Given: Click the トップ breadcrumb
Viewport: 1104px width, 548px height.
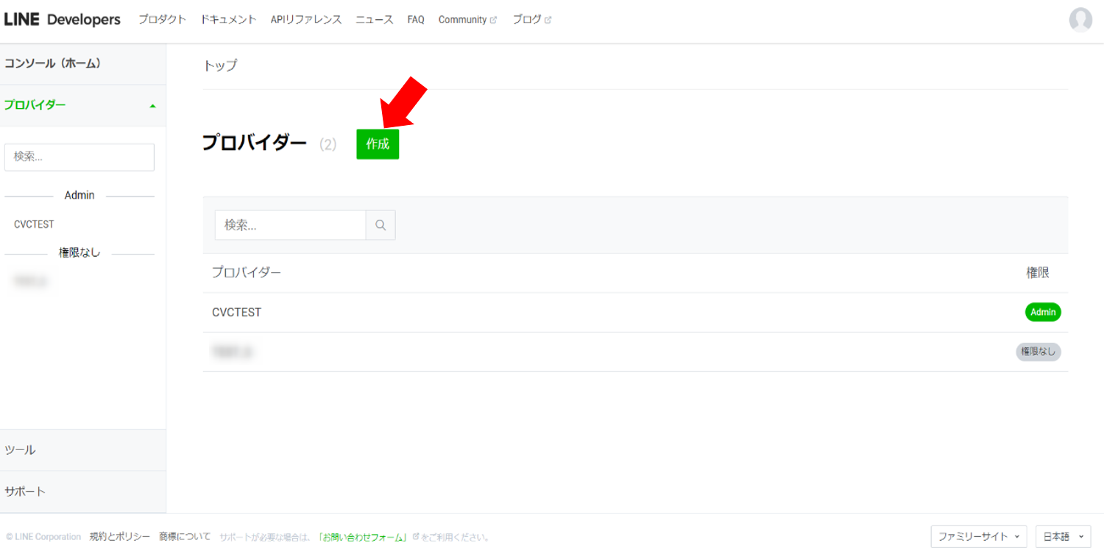Looking at the screenshot, I should click(x=220, y=65).
